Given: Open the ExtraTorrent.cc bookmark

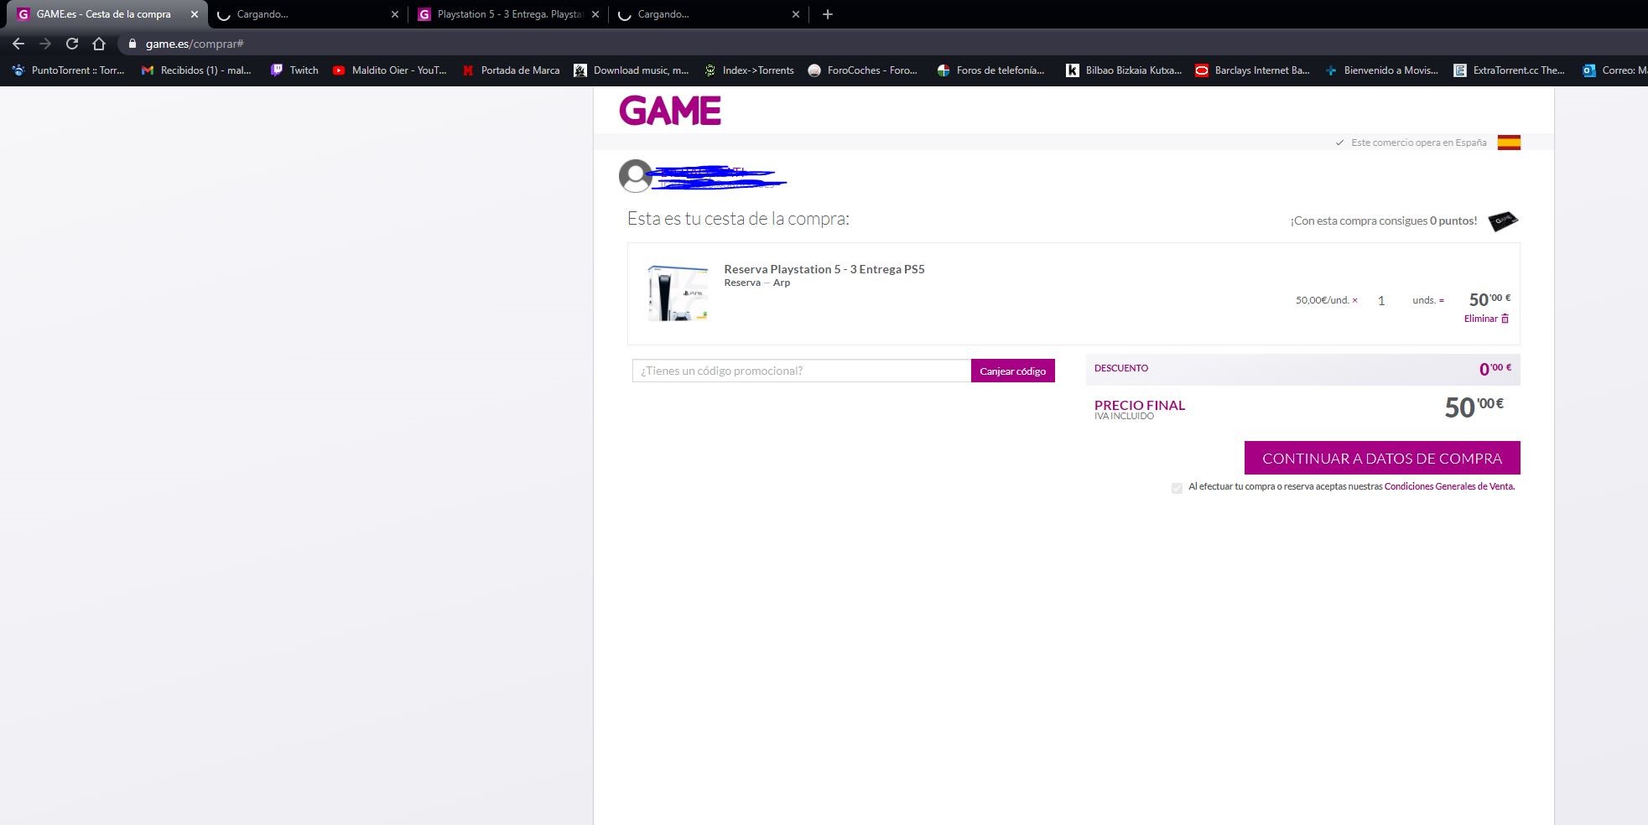Looking at the screenshot, I should coord(1510,70).
